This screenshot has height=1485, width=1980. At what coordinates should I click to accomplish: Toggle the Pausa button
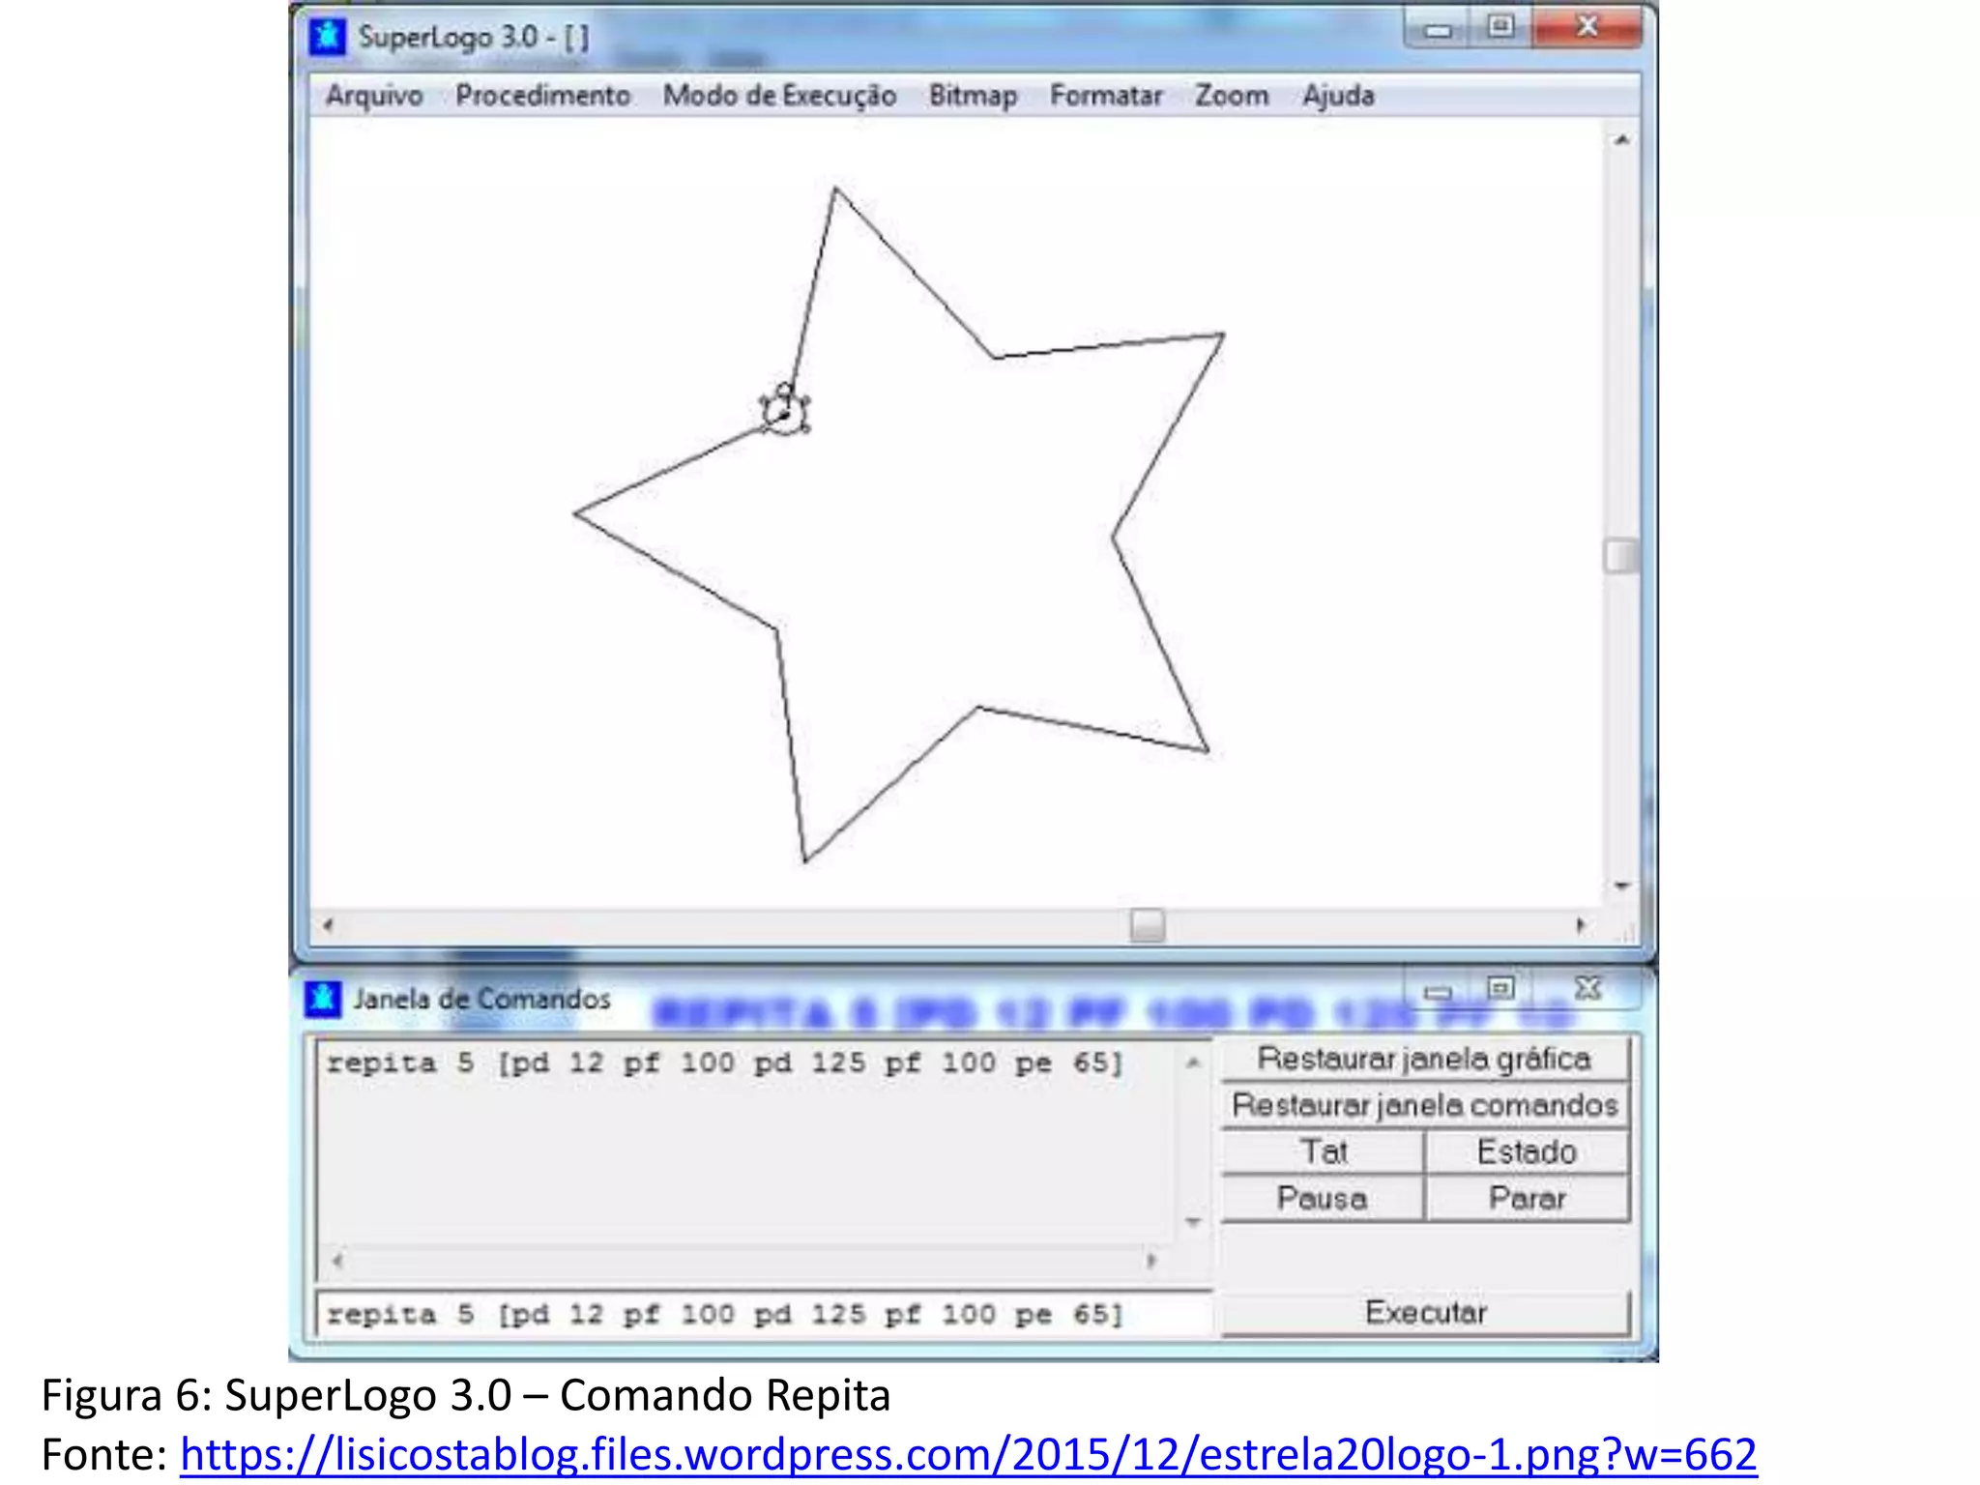tap(1322, 1199)
